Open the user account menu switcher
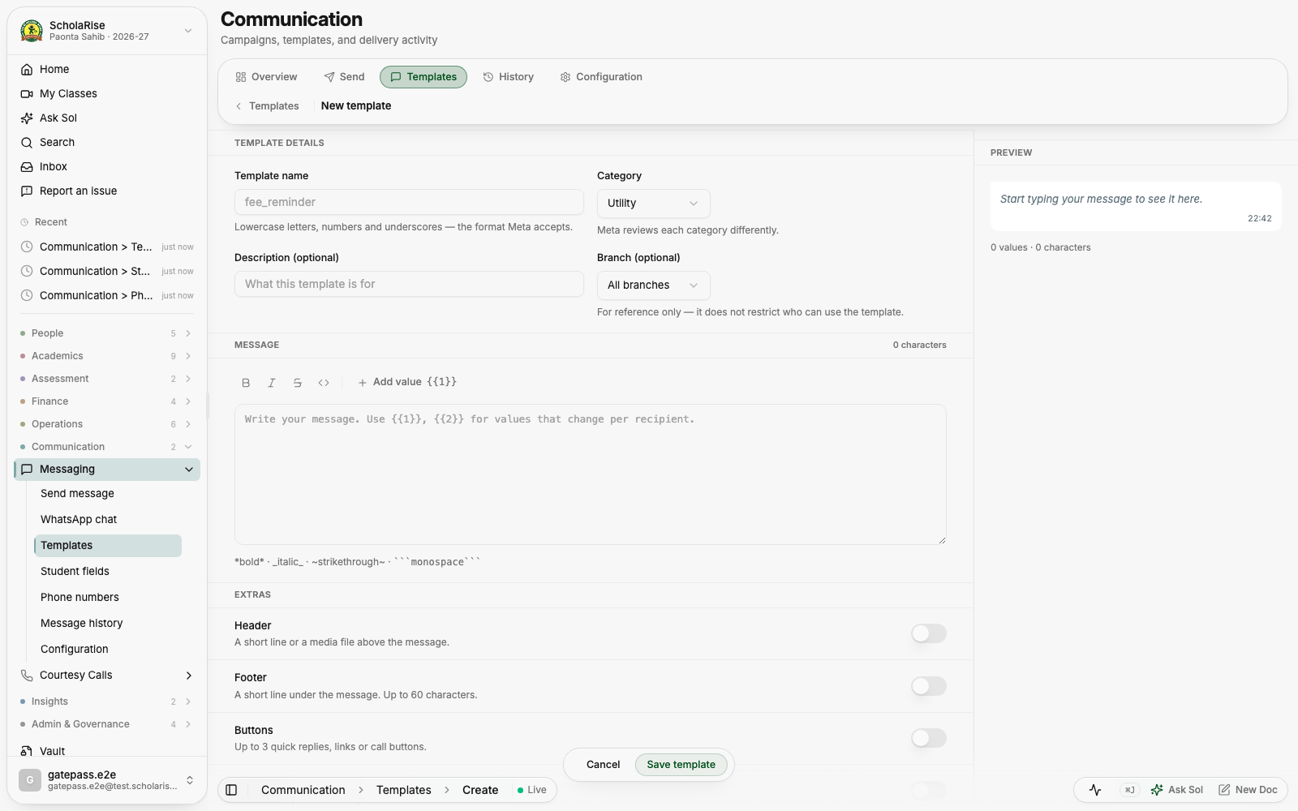The width and height of the screenshot is (1298, 811). coord(190,780)
